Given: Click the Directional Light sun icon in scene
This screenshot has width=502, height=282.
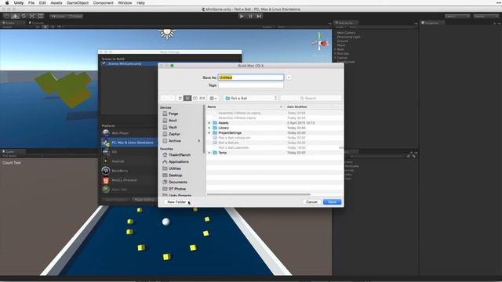Looking at the screenshot, I should tap(167, 33).
